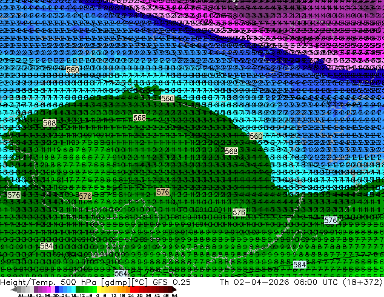Click the "[°C]" unit label

pos(140,282)
